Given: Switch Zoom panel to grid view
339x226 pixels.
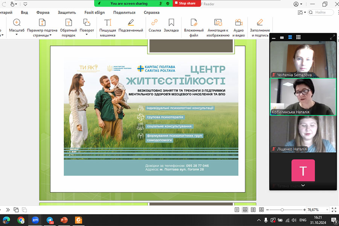Looking at the screenshot, I should coord(298,37).
